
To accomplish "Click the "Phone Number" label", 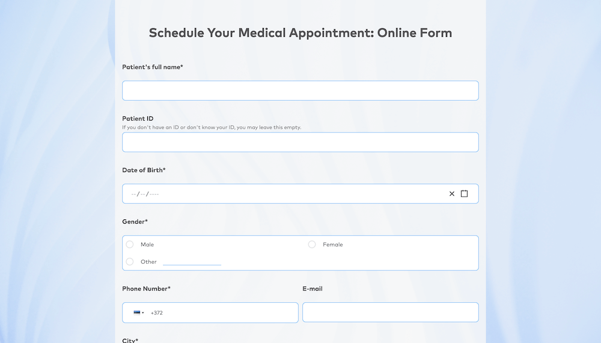I will tap(146, 289).
